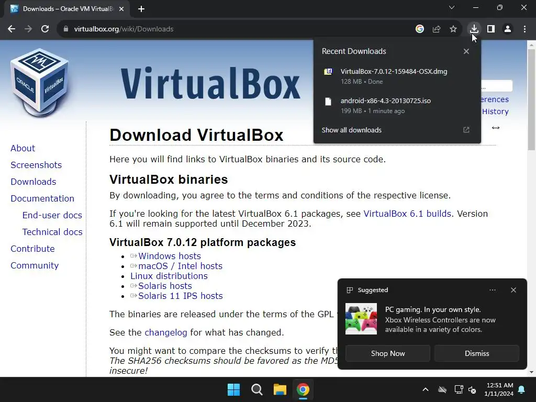Screen dimensions: 536x402
Task: Open Contribute sidebar link
Action: tap(32, 249)
